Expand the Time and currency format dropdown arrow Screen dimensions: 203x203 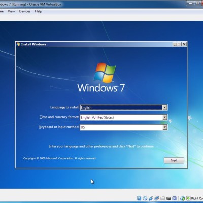[x=165, y=117]
